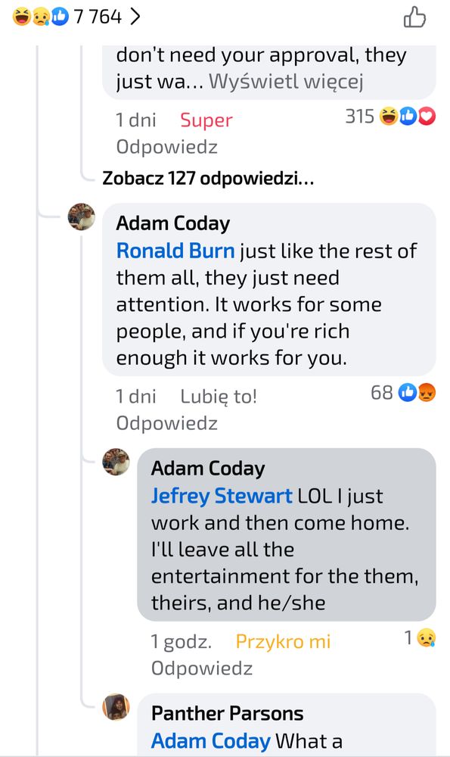Click Panther Parsons's name
450x757 pixels.
pos(227,713)
